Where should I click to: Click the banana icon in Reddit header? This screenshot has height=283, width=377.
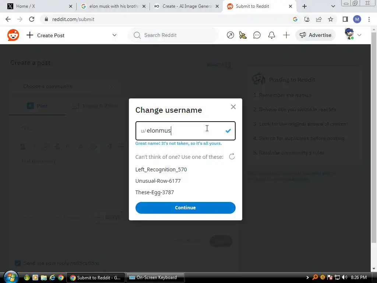[x=243, y=35]
